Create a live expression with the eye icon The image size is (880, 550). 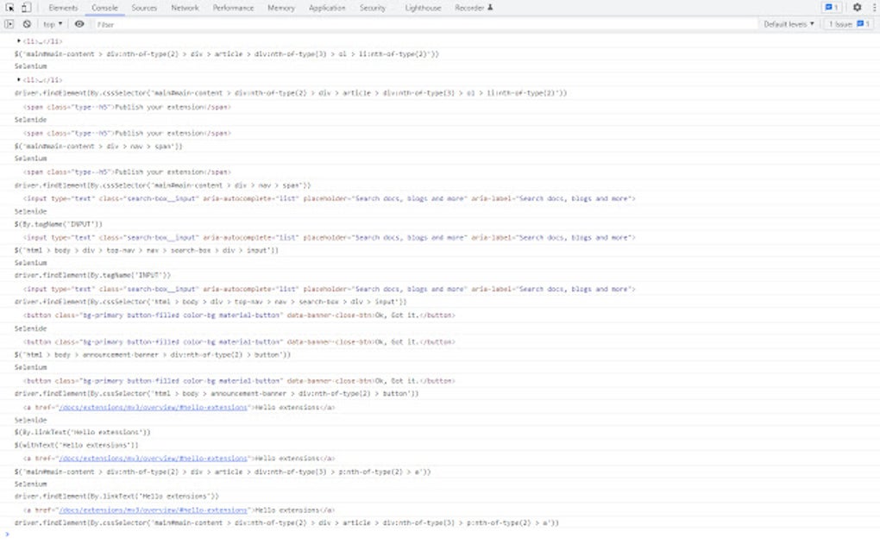tap(78, 24)
